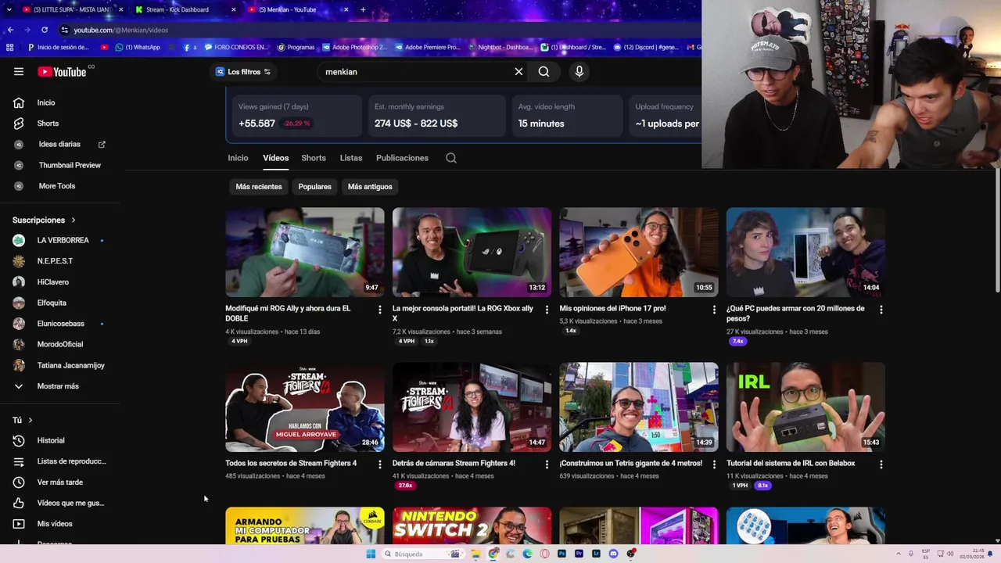Open options for Detrás de cámaras video
Image resolution: width=1001 pixels, height=563 pixels.
[x=547, y=464]
